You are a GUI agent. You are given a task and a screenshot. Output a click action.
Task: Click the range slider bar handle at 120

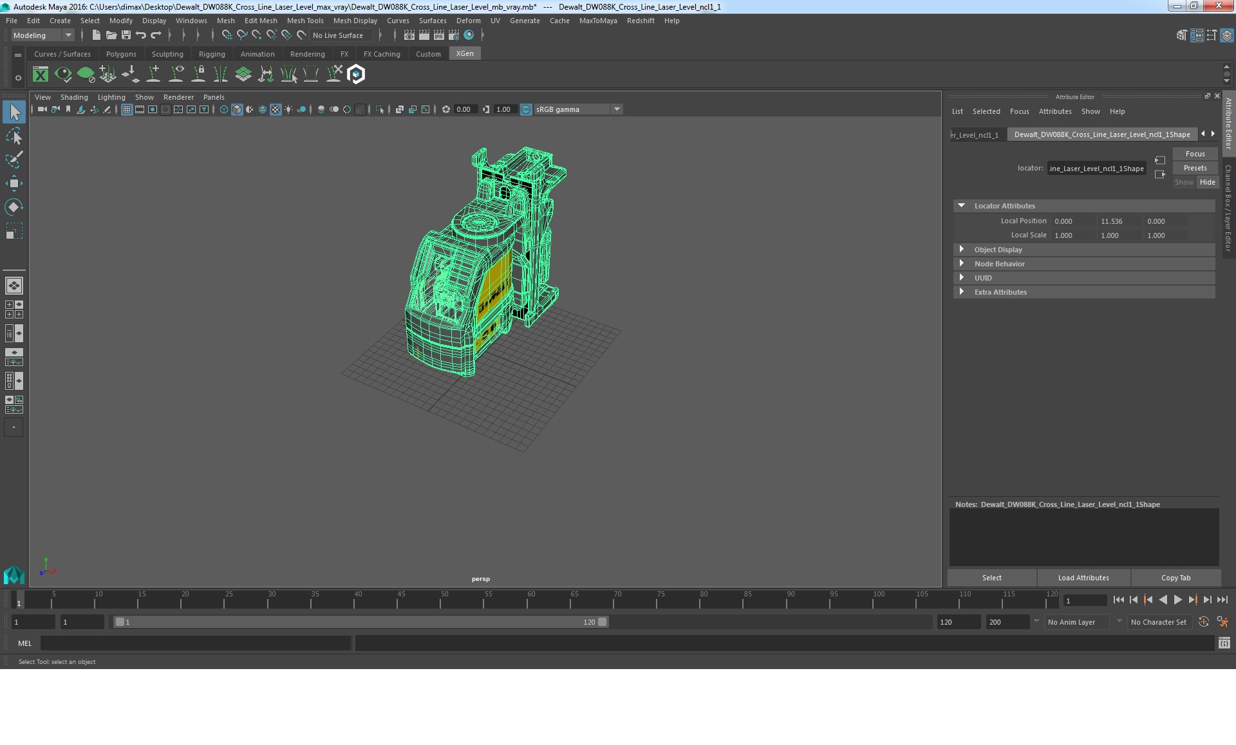(x=602, y=622)
